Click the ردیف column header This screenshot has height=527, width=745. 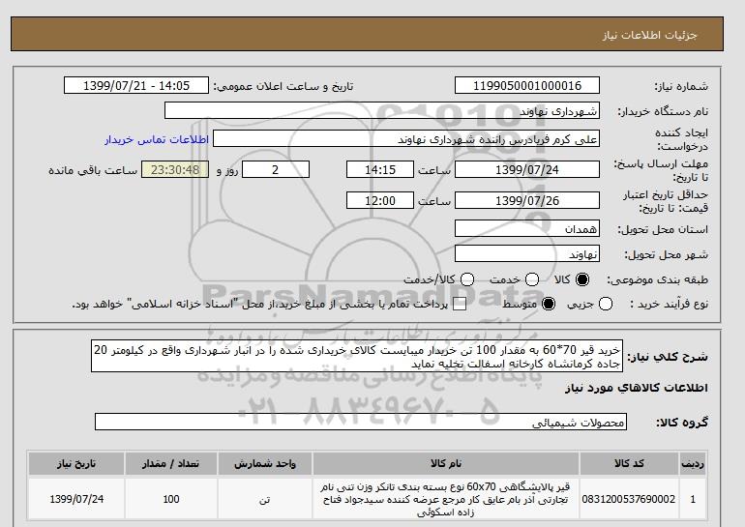click(x=693, y=463)
